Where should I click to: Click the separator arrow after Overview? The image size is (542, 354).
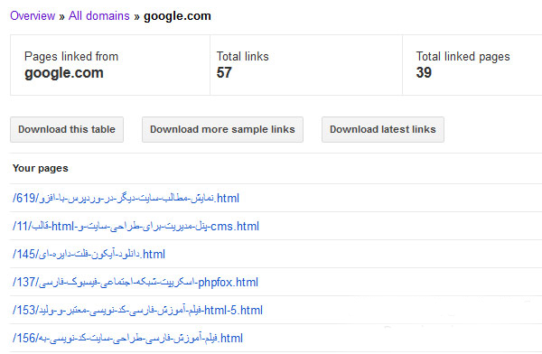point(61,16)
